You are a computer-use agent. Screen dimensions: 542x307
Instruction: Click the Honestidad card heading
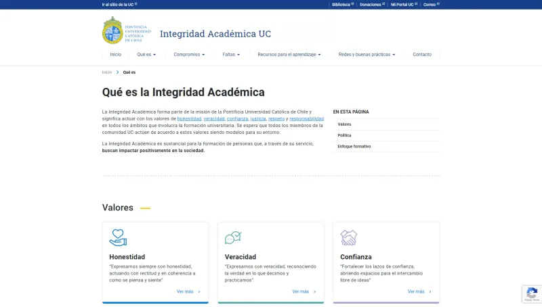127,257
